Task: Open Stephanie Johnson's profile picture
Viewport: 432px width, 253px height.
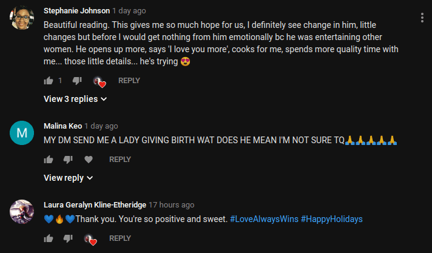Action: click(x=22, y=18)
